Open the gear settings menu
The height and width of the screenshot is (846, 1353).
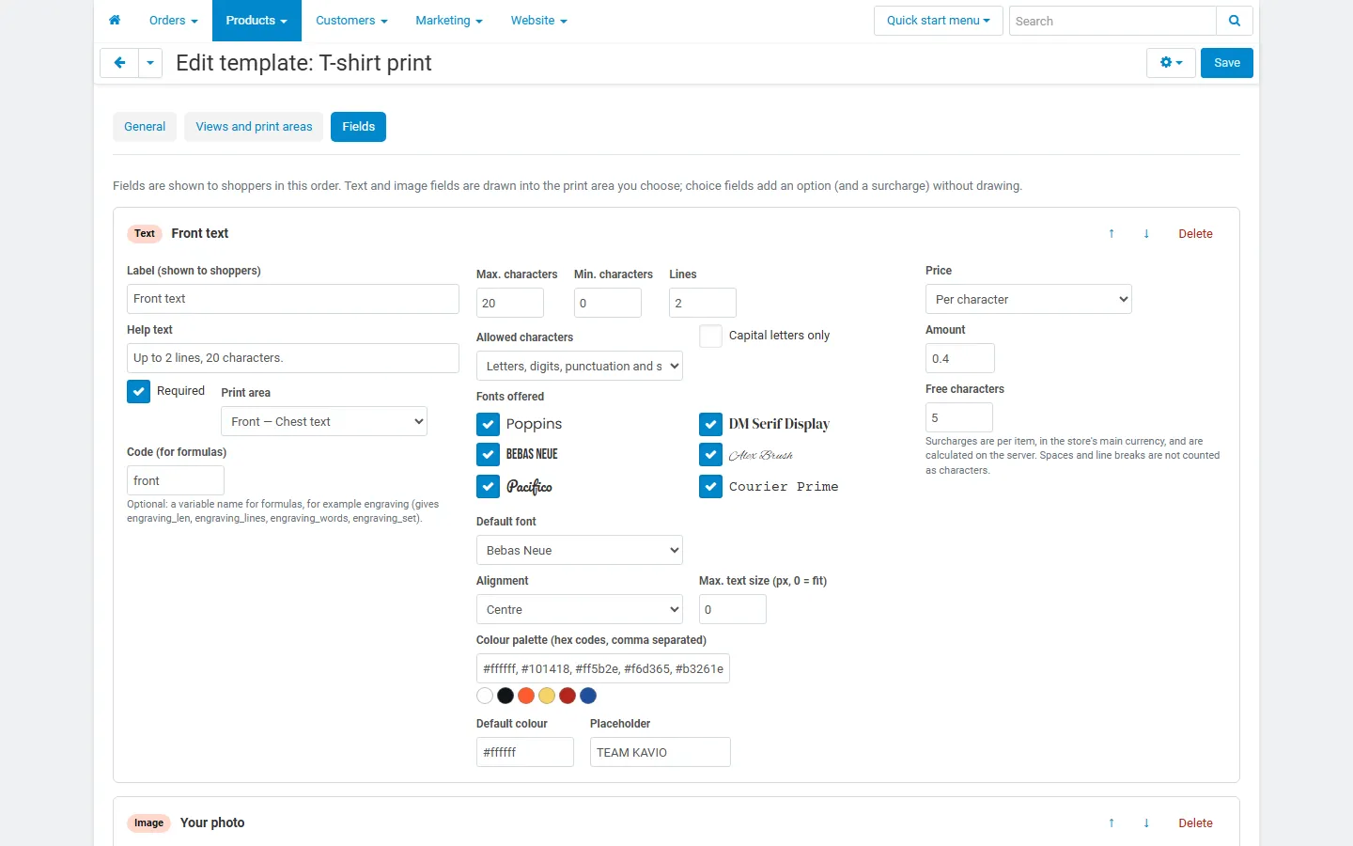tap(1171, 63)
